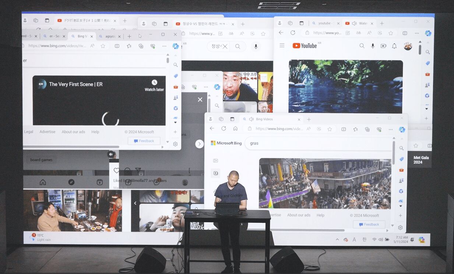The image size is (454, 274).
Task: Open the YouTube account avatar
Action: pyautogui.click(x=408, y=46)
